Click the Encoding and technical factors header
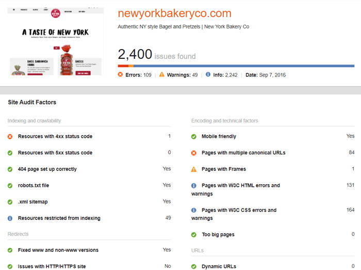This screenshot has height=270, width=361. pos(225,121)
